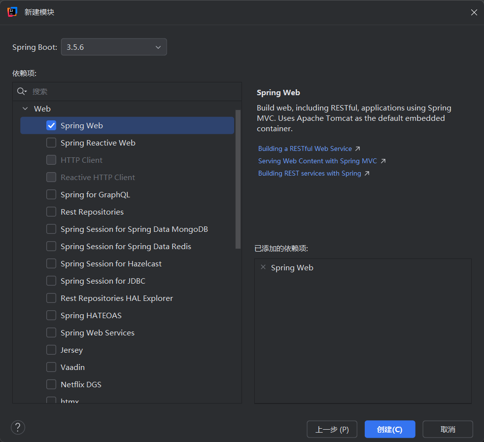Tick the Rest Repositories checkbox
This screenshot has height=442, width=484.
click(x=51, y=212)
